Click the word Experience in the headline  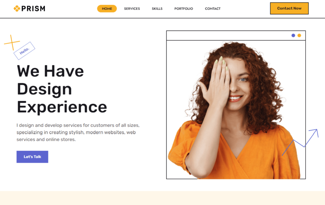[x=62, y=107]
